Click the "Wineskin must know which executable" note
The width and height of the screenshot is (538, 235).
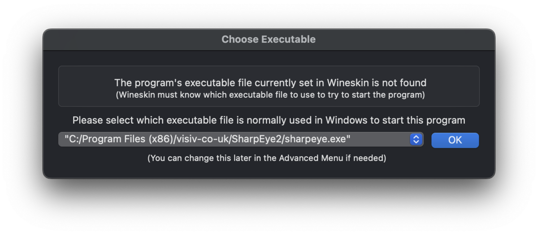pyautogui.click(x=270, y=95)
